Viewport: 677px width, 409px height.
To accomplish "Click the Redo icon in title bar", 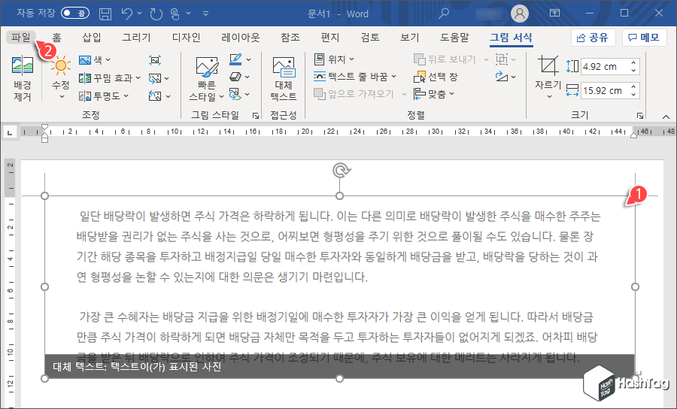I will coord(156,14).
